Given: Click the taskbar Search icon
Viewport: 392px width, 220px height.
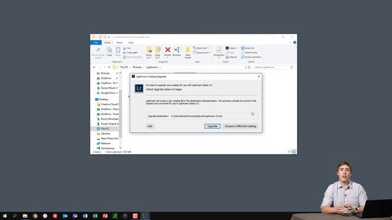Looking at the screenshot, I should [15, 216].
